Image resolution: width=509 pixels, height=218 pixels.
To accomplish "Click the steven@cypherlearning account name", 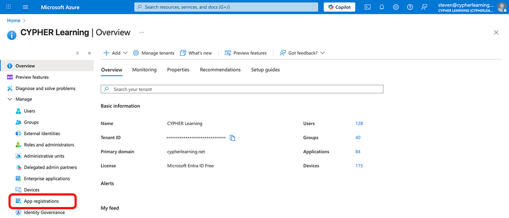I will (x=466, y=5).
